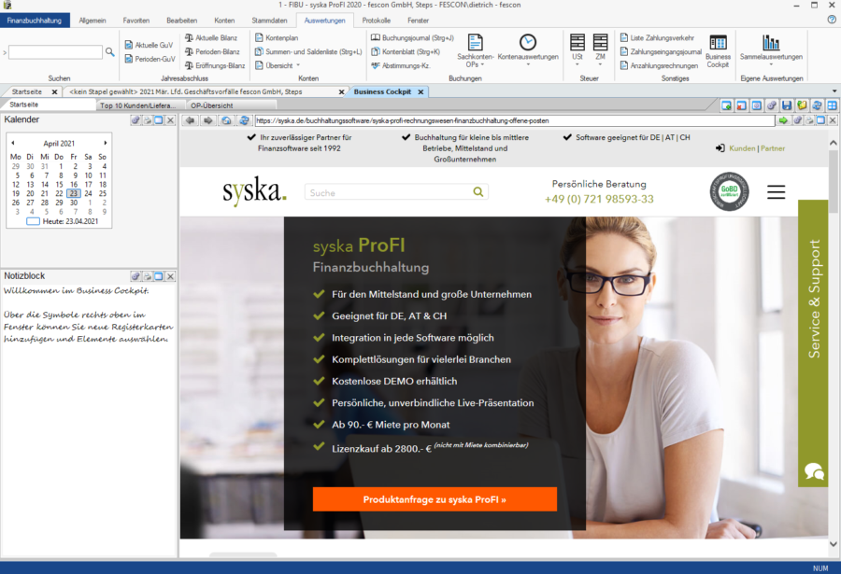Click the browser back arrow icon
The image size is (841, 574).
click(191, 120)
